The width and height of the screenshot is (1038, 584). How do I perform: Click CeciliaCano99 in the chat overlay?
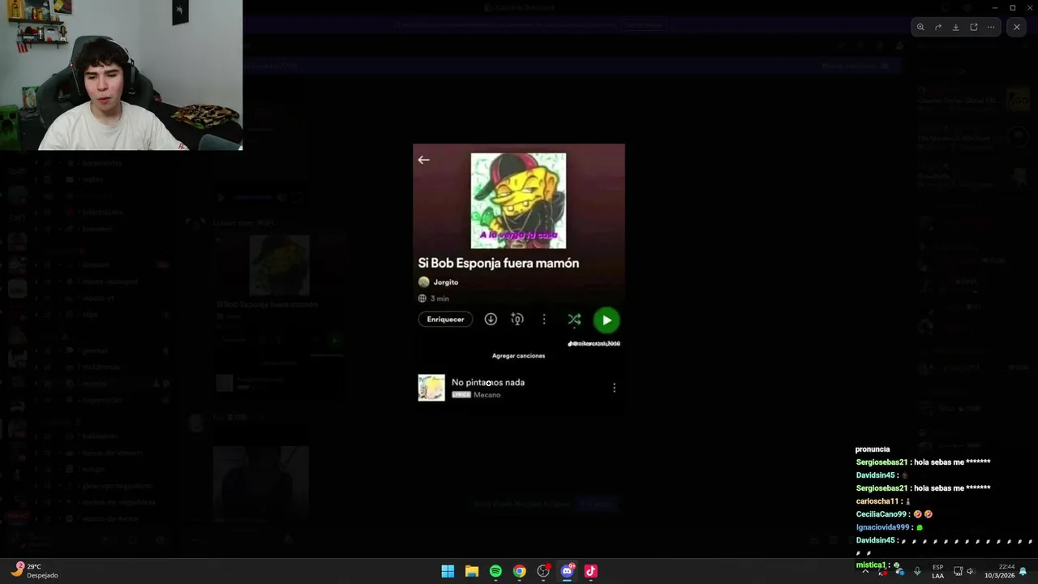(x=881, y=514)
